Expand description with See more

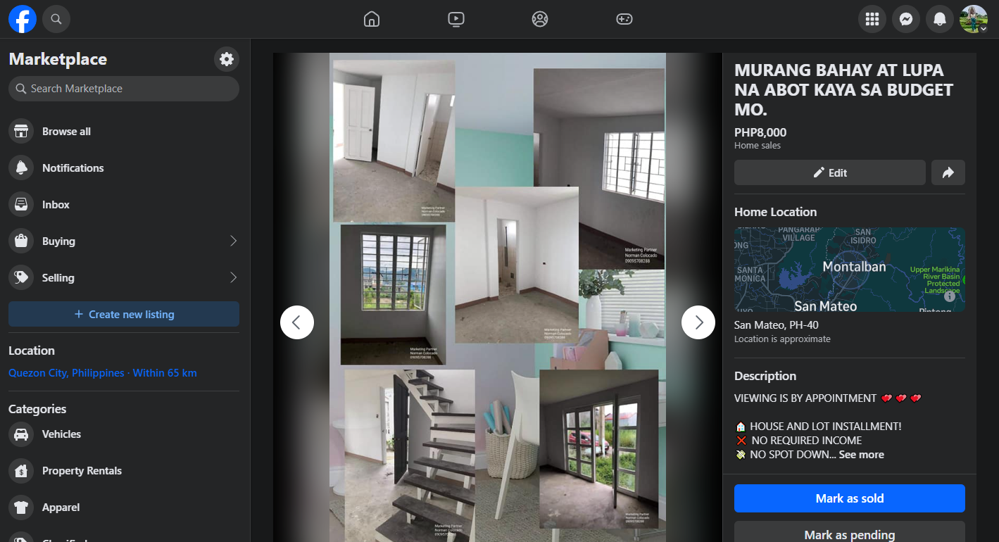tap(862, 455)
